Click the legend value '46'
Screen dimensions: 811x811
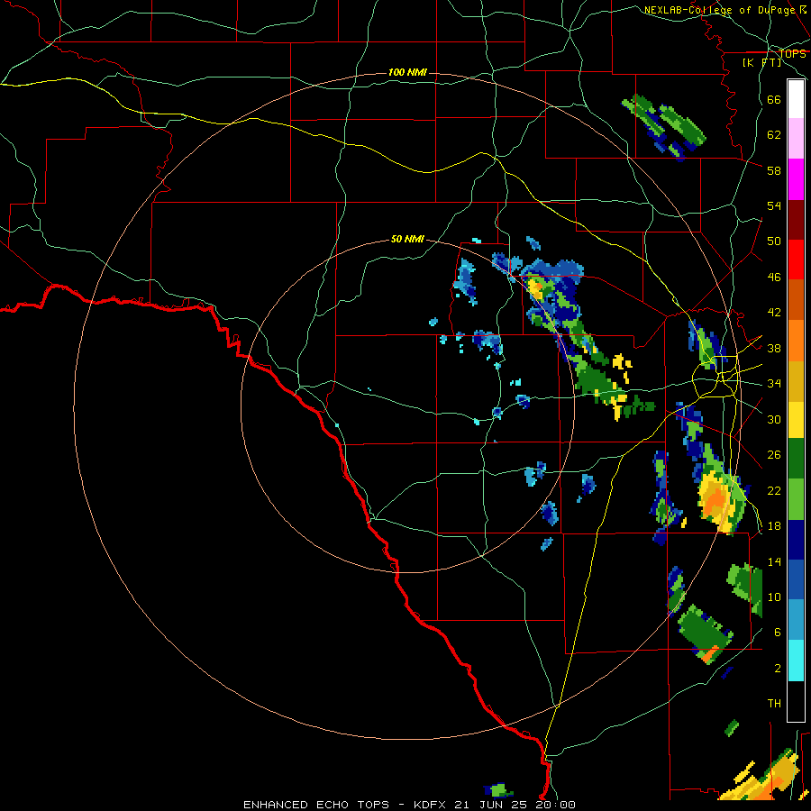pyautogui.click(x=774, y=278)
